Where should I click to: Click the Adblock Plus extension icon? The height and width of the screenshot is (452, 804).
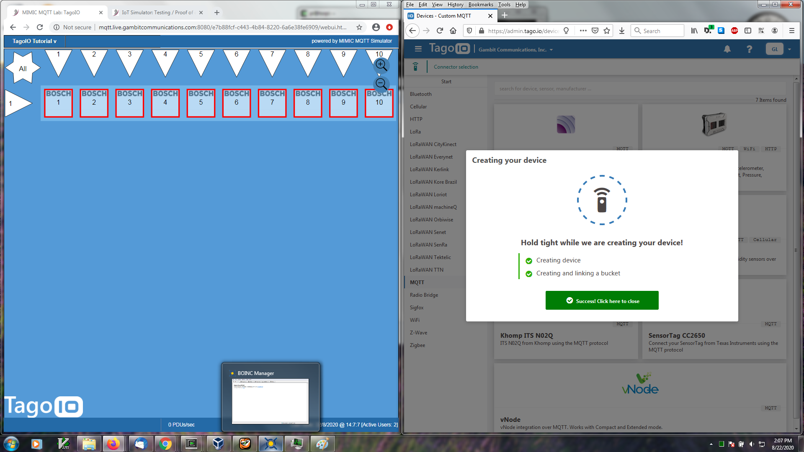click(x=734, y=31)
